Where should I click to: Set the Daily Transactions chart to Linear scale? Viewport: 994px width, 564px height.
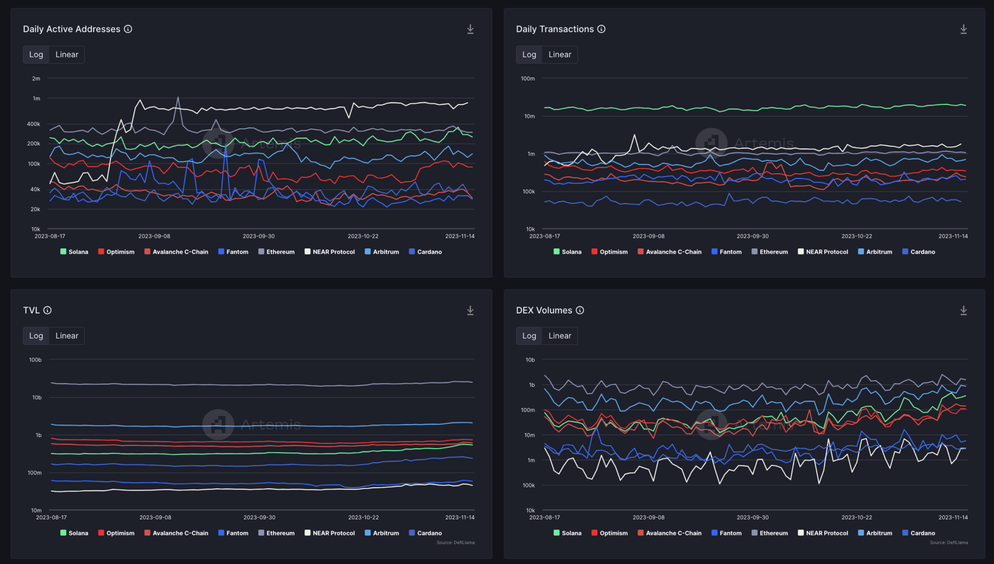pos(560,55)
